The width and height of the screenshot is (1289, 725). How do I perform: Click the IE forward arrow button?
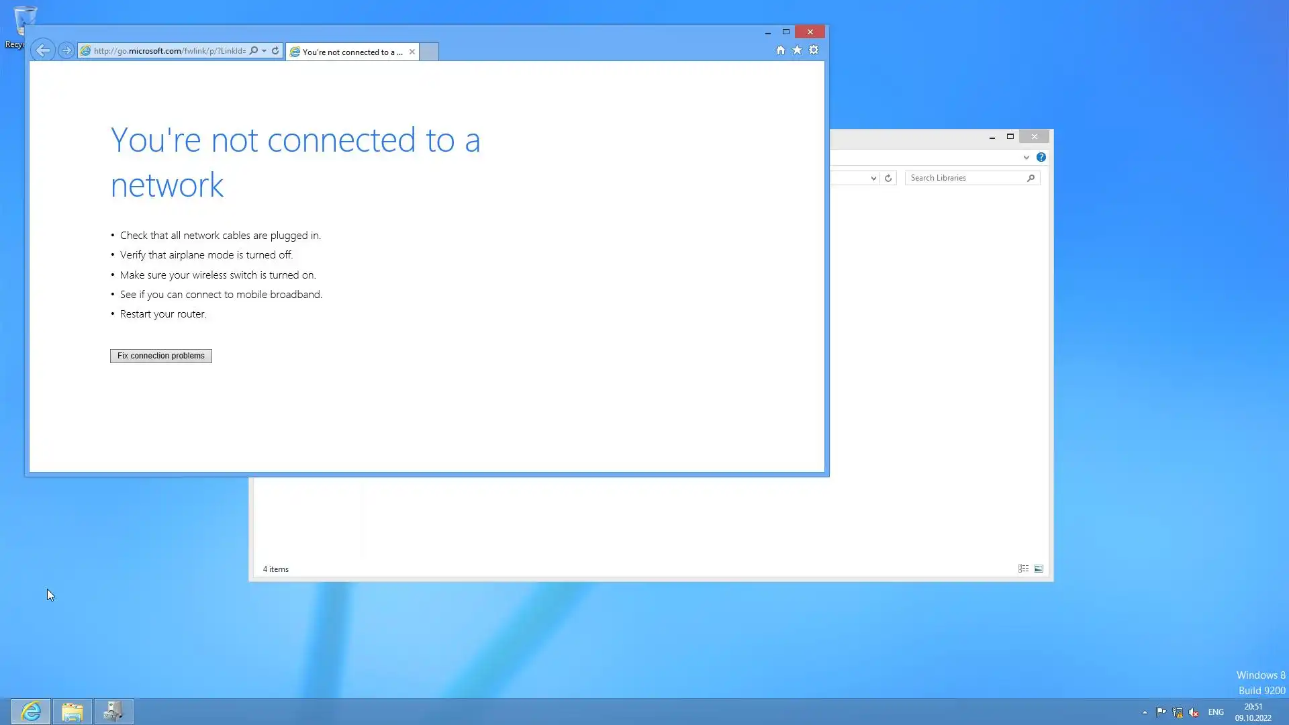pyautogui.click(x=66, y=50)
